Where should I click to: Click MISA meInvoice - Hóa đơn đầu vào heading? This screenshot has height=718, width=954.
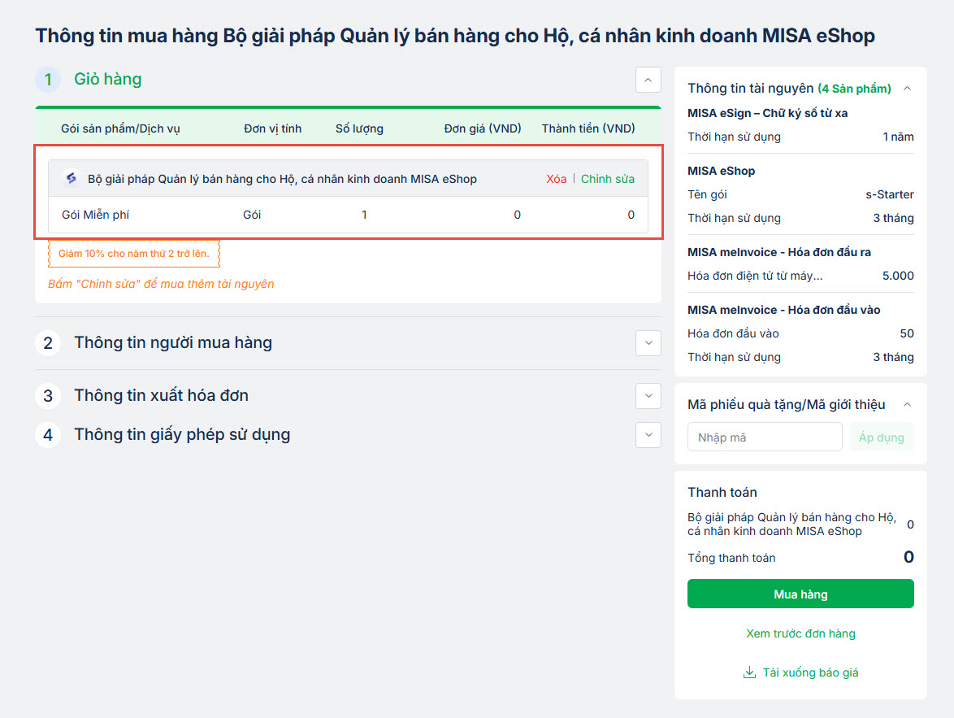(x=783, y=310)
